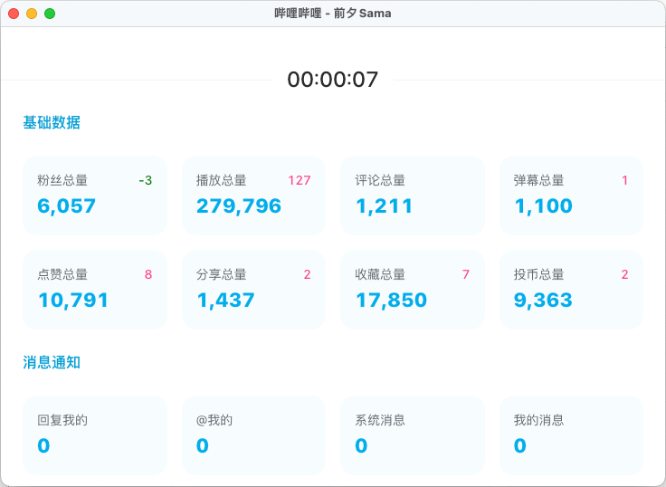Viewport: 666px width, 487px height.
Task: Click the green full-screen window button
Action: tap(50, 14)
